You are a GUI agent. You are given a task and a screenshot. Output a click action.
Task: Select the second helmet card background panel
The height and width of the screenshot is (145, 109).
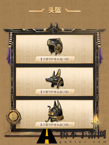pos(55,82)
